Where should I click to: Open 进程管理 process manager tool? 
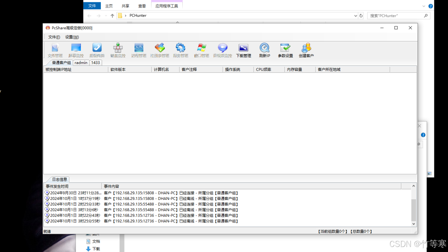139,51
